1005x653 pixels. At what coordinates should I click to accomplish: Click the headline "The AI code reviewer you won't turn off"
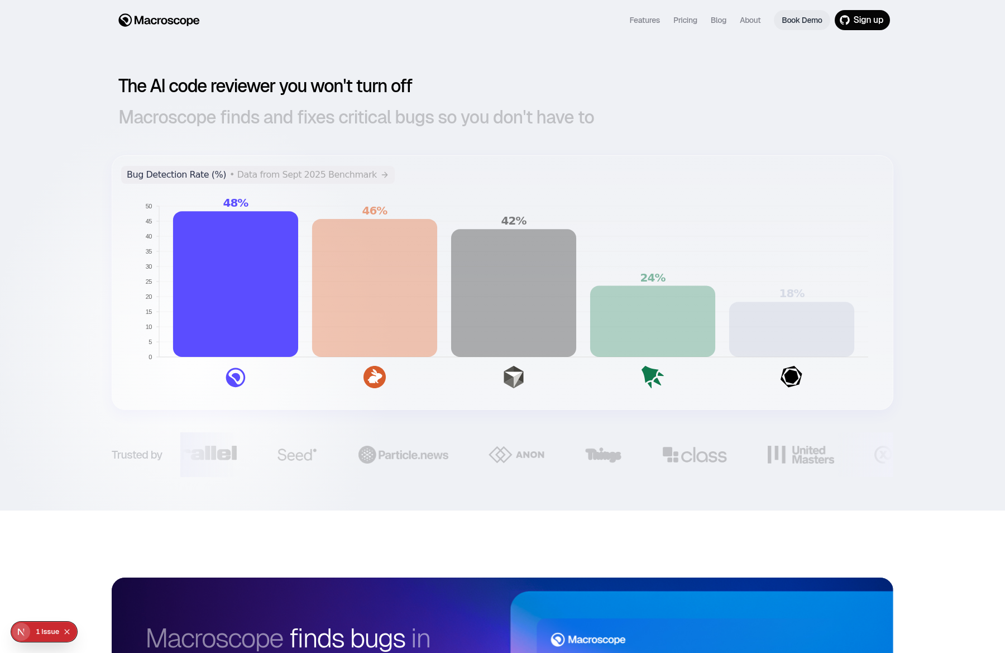(265, 86)
